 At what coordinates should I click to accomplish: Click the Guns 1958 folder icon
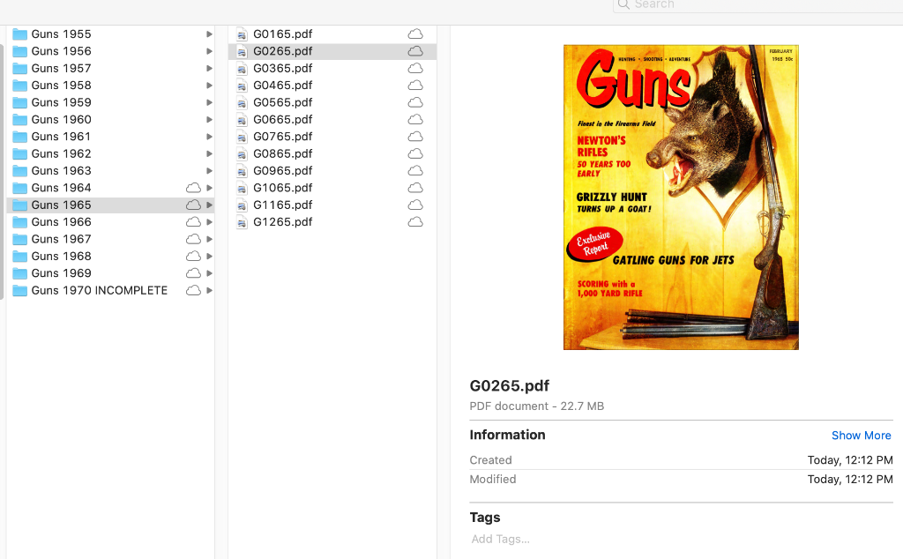pos(20,86)
